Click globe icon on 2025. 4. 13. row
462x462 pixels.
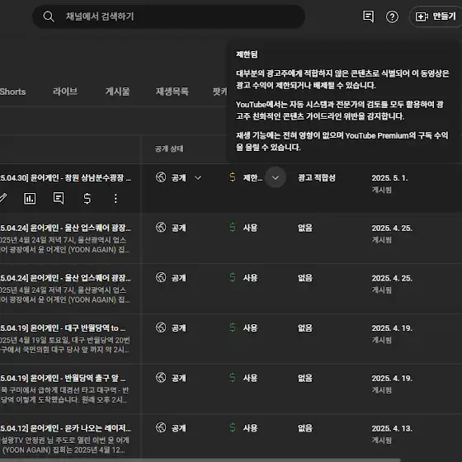point(161,427)
